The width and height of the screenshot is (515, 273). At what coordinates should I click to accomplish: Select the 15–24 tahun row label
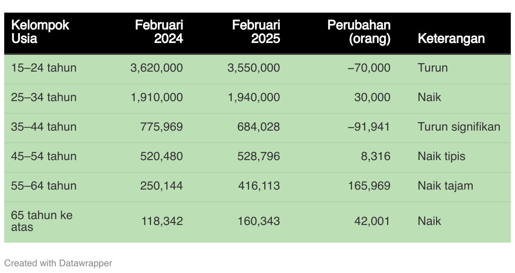44,67
